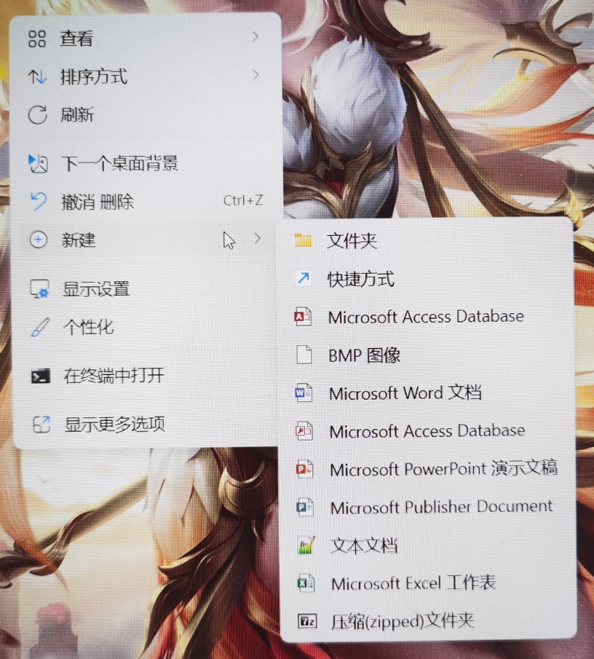Click the 文本文档 chart-style icon
The height and width of the screenshot is (659, 594).
pos(306,545)
